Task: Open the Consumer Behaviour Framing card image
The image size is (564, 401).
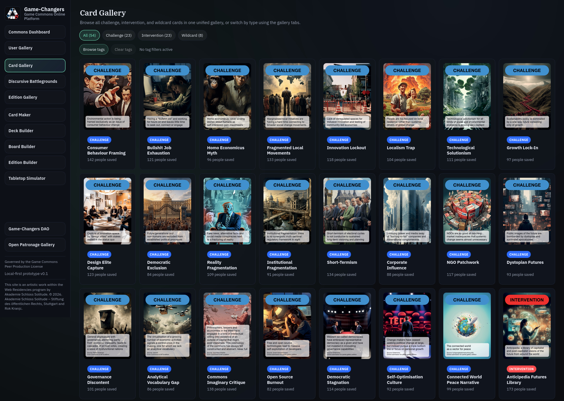Action: pos(108,96)
